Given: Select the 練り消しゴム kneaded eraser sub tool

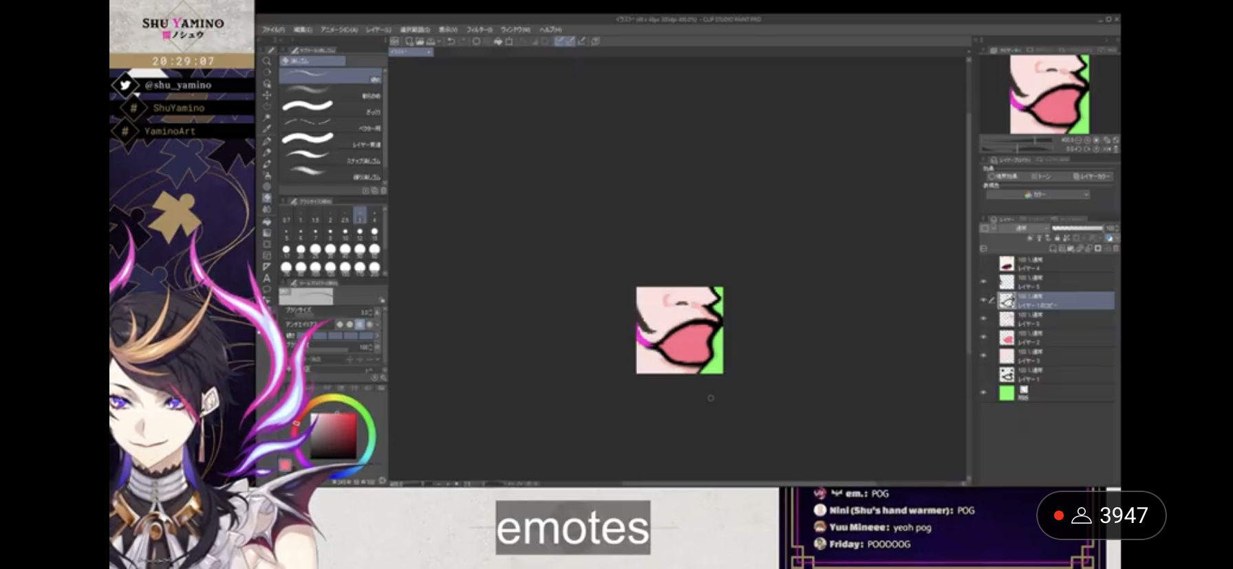Looking at the screenshot, I should coord(330,173).
